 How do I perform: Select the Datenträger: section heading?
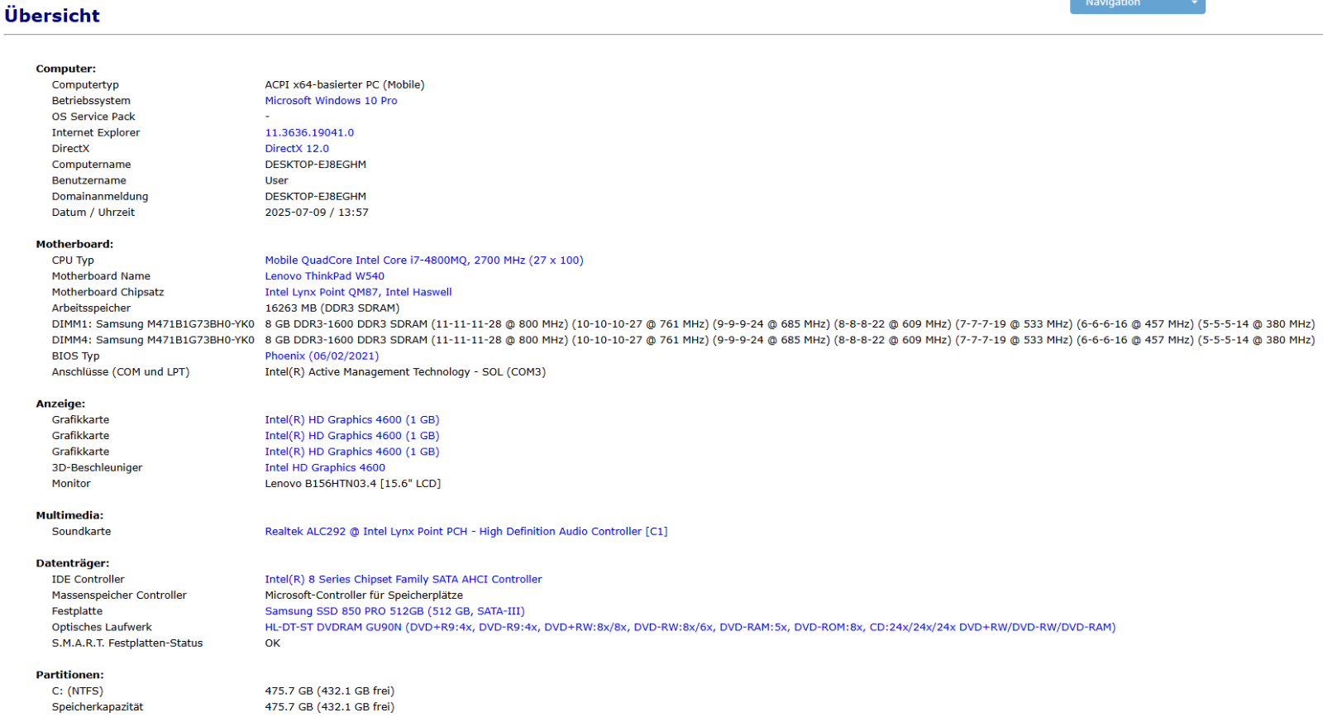[x=72, y=564]
